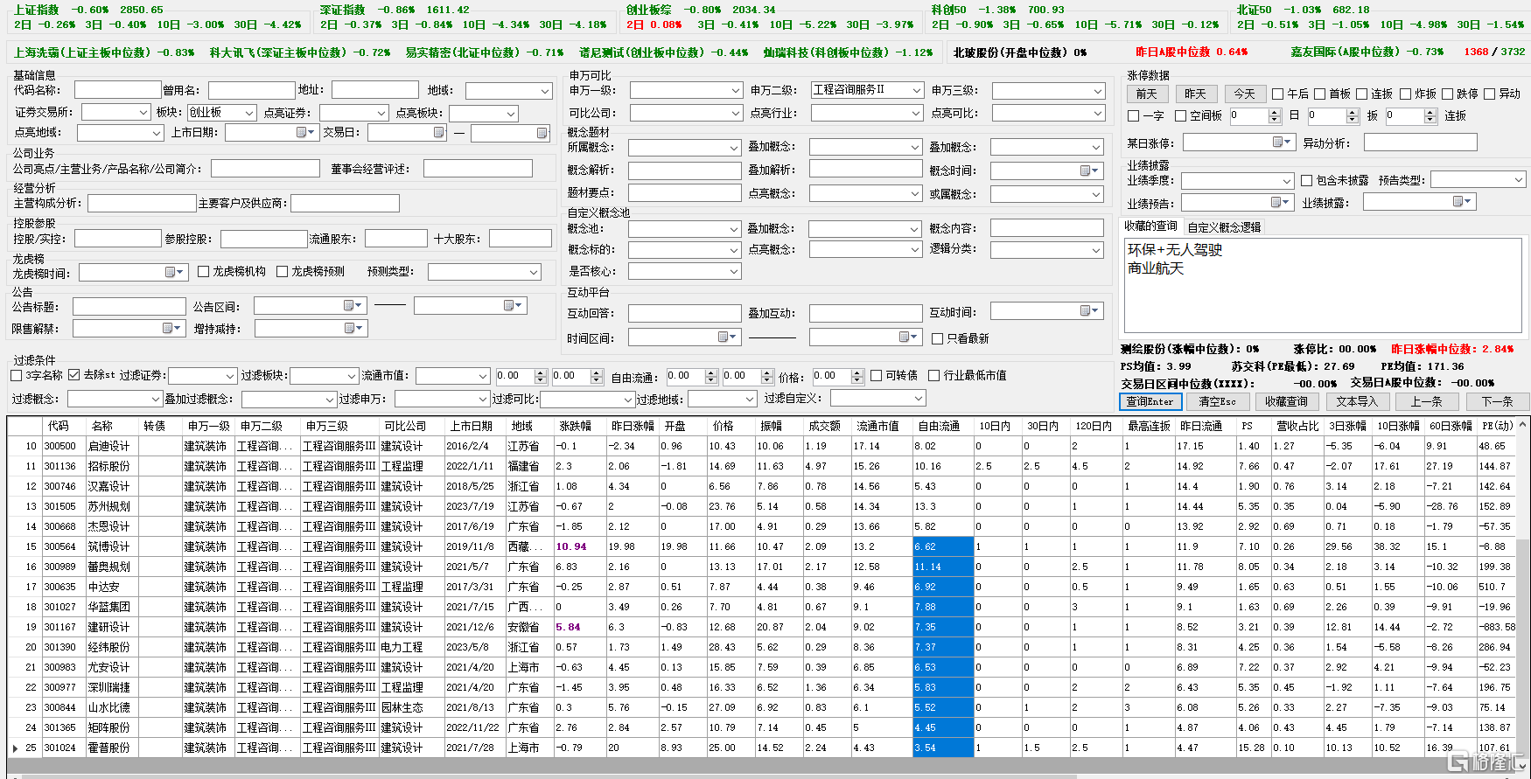Go to previous record with 上一条
1531x779 pixels.
[1426, 401]
